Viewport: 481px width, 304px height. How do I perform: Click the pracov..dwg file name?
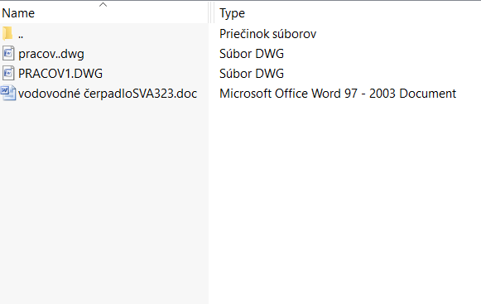coord(51,54)
